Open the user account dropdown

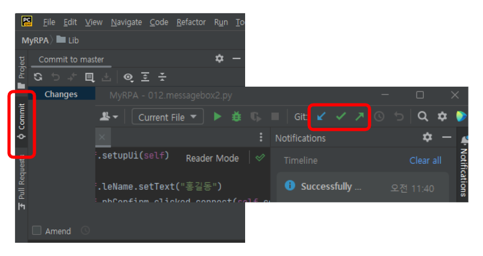coord(109,116)
